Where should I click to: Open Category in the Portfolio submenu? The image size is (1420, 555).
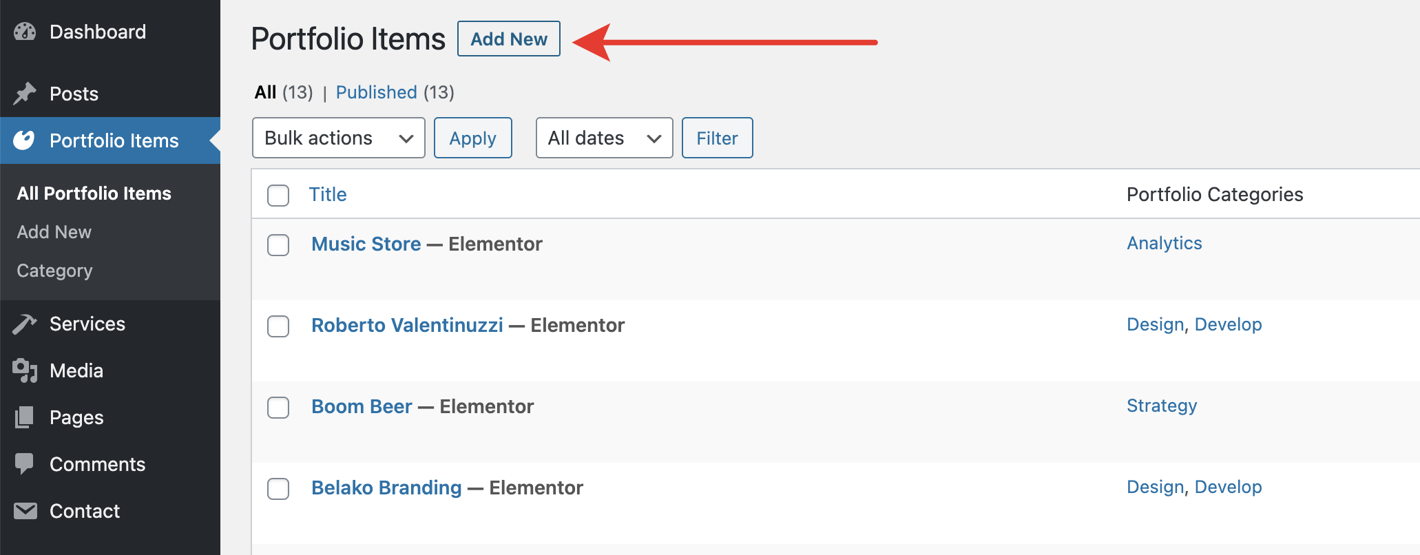tap(54, 271)
